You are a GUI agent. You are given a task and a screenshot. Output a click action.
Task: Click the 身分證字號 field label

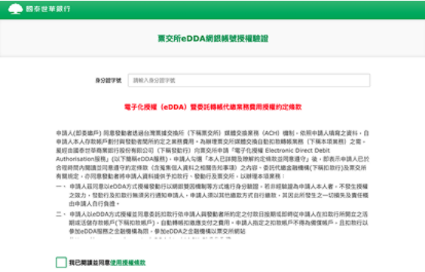click(109, 81)
